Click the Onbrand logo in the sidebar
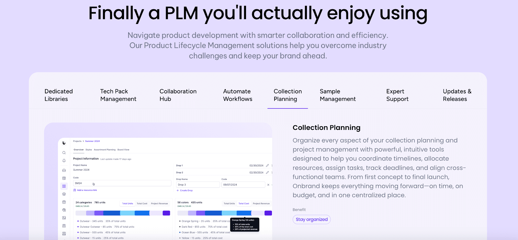Viewport: 518px width, 240px height. tap(64, 143)
